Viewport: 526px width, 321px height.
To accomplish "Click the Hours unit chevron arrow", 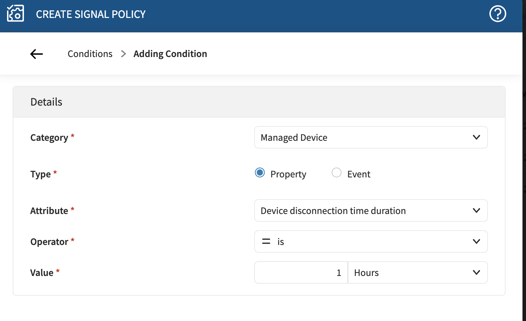I will [x=476, y=272].
